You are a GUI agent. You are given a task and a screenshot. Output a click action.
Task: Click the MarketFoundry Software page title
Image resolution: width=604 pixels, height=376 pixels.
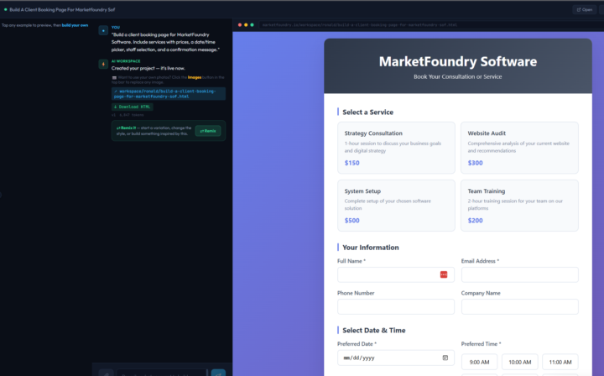click(x=458, y=61)
